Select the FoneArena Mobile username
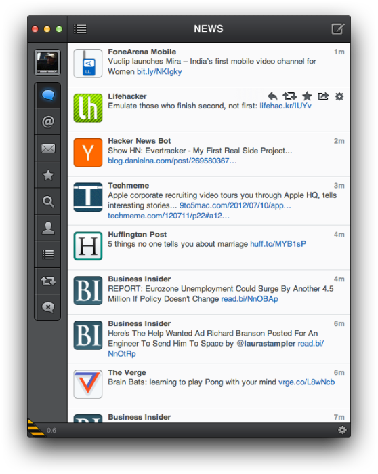Screen dimensions: 378x474 [x=142, y=52]
